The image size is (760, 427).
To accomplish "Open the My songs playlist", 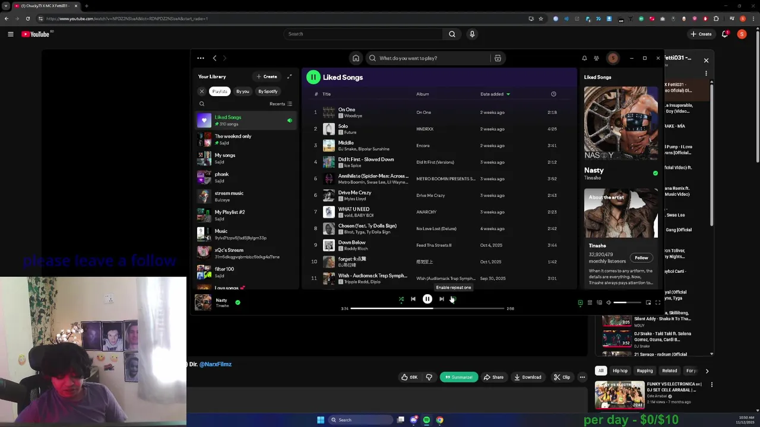I will tap(246, 158).
